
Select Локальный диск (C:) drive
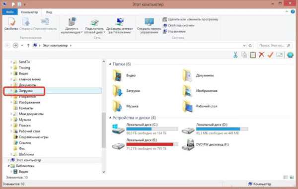coord(145,129)
